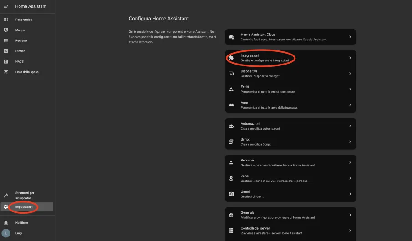Screen dimensions: 412x241
Task: Click the Script icon
Action: click(231, 142)
